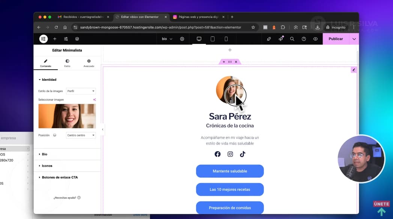393x219 pixels.
Task: Add container from the pink handle plus
Action: [224, 62]
